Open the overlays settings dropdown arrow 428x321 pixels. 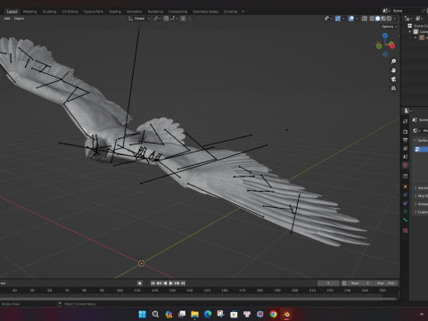click(x=357, y=19)
